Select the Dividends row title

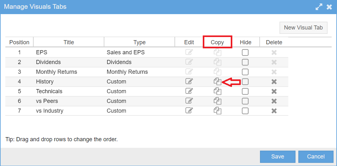click(48, 62)
